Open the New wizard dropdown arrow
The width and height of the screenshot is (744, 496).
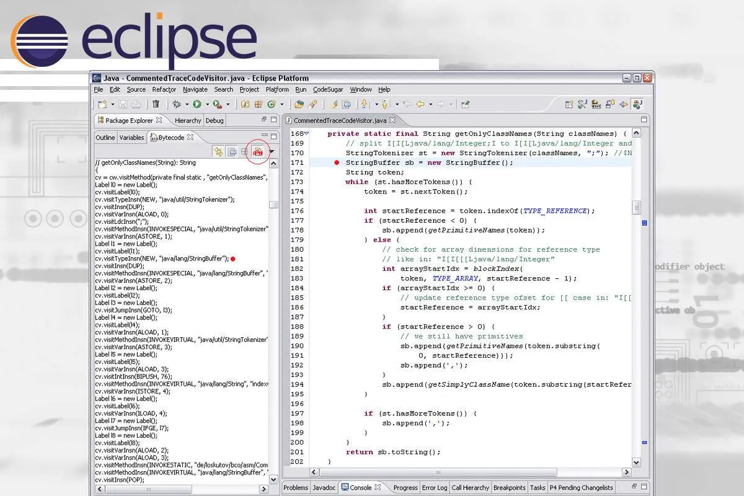coord(113,104)
